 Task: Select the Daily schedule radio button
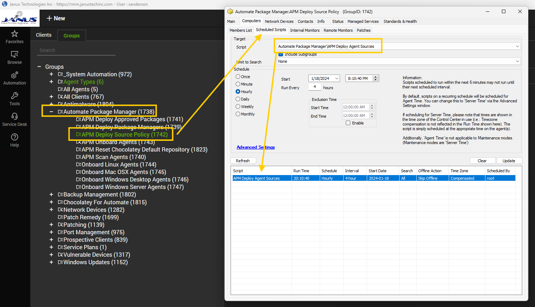coord(238,99)
